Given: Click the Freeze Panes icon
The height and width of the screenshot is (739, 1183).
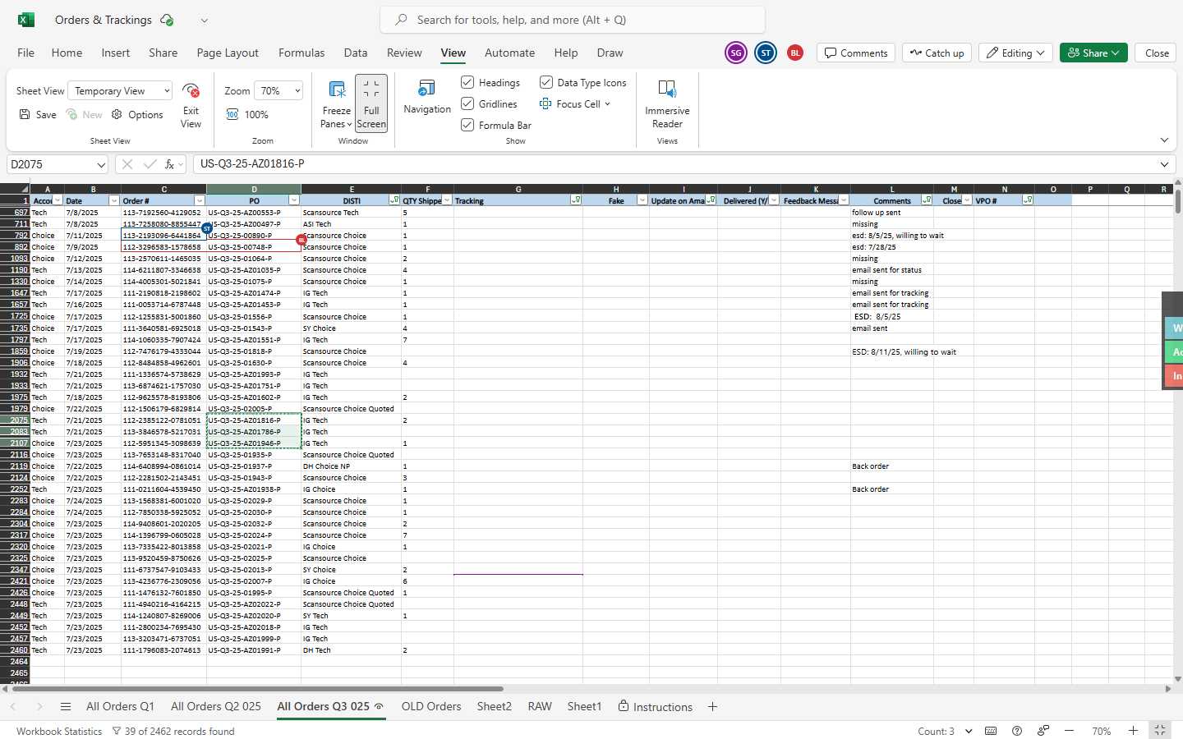Looking at the screenshot, I should 337,89.
